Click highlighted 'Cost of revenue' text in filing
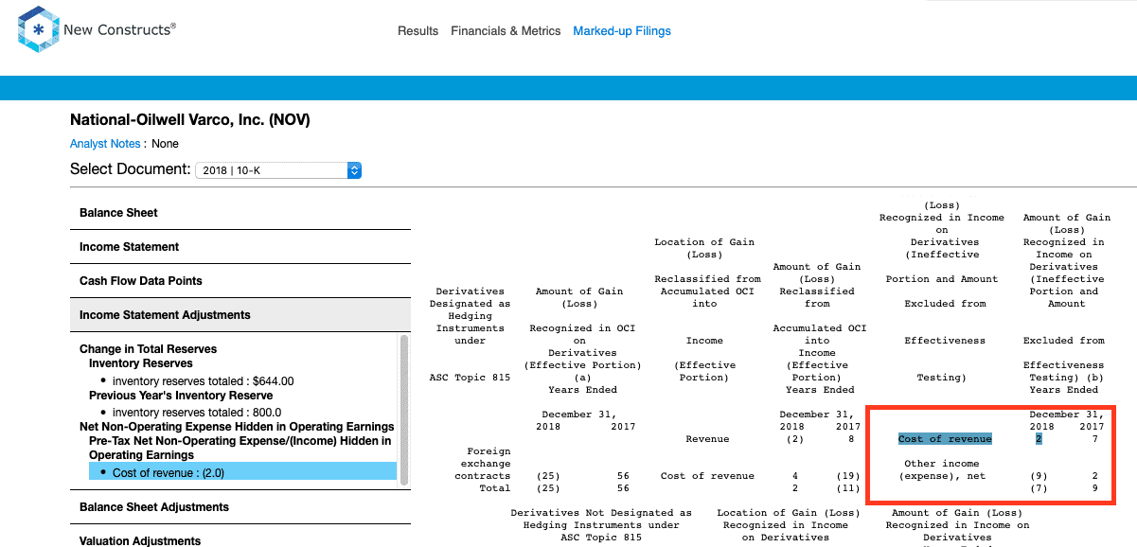Viewport: 1137px width, 547px height. pos(945,439)
